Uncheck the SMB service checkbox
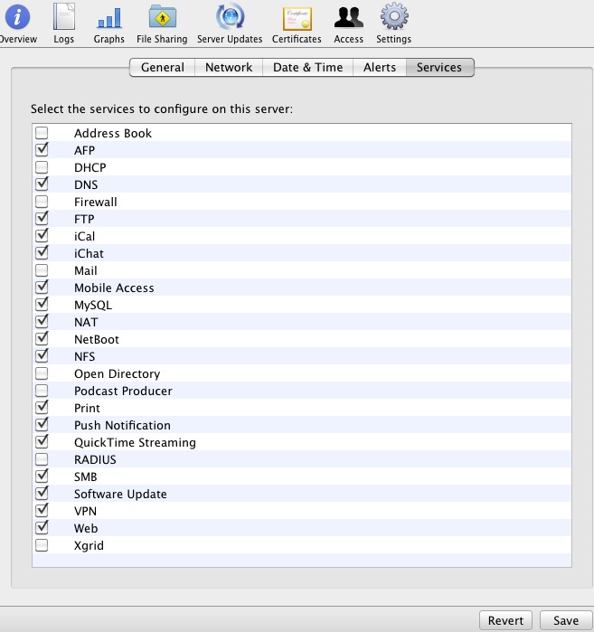This screenshot has width=594, height=632. pos(42,476)
